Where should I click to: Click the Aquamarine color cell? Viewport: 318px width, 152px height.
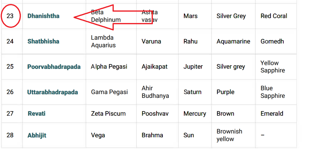(233, 41)
